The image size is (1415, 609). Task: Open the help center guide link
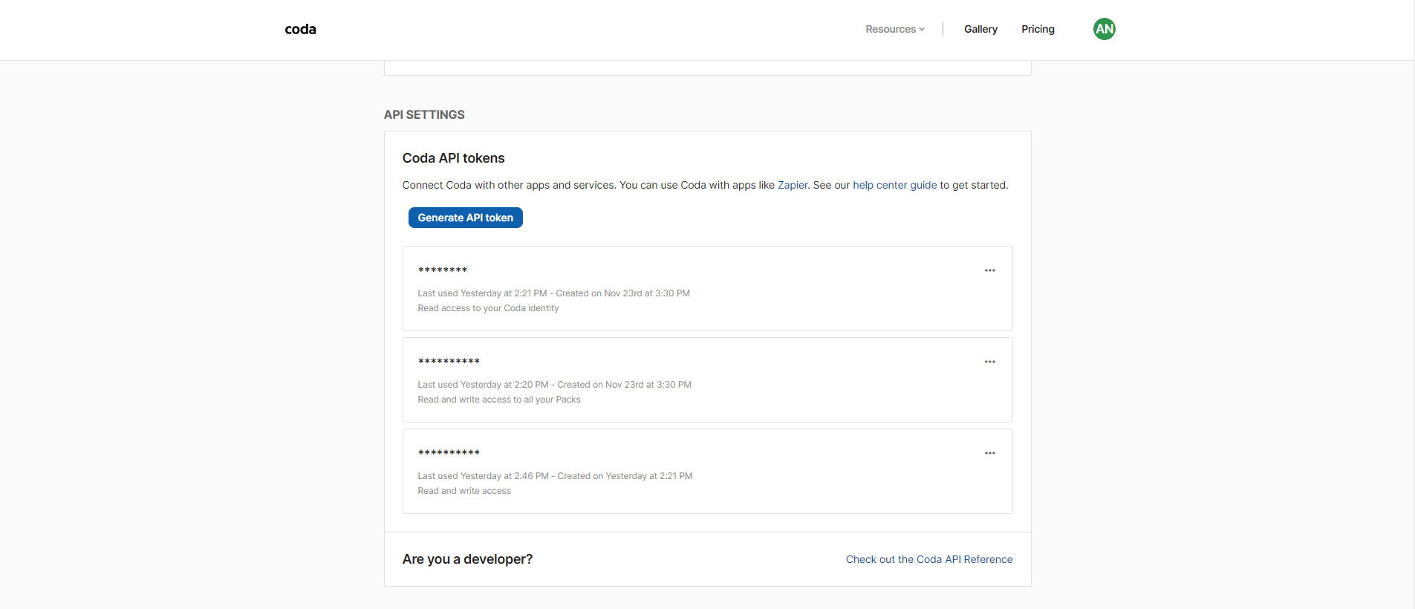(x=894, y=185)
